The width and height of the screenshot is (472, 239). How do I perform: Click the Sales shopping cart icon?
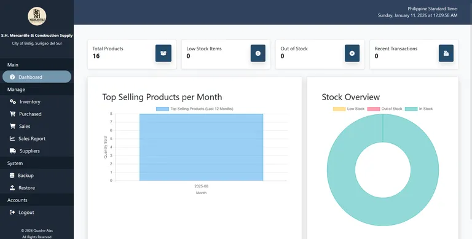(x=12, y=127)
